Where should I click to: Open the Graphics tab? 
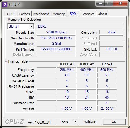pyautogui.click(x=88, y=14)
